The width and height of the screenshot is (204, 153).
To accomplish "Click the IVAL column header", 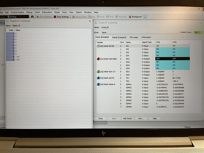I will (163, 42).
